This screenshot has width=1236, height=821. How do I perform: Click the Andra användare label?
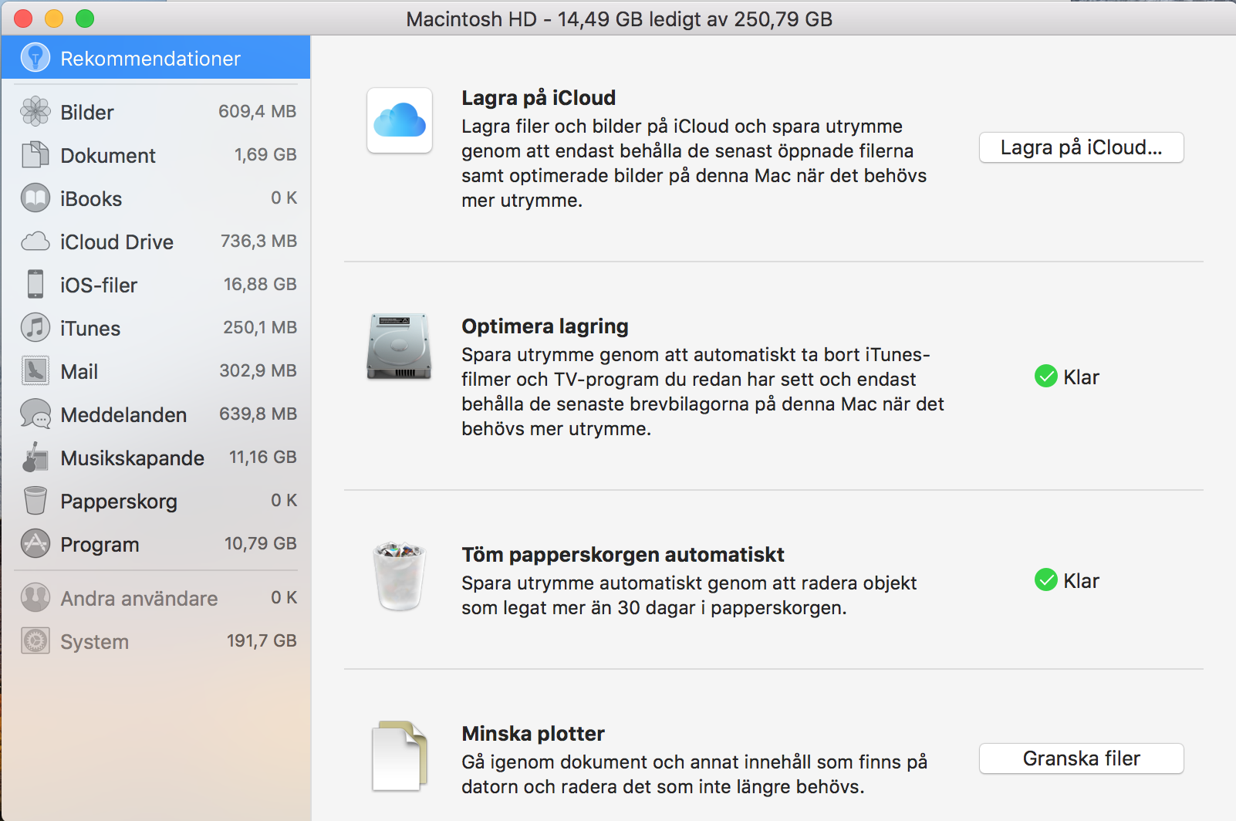pos(139,599)
